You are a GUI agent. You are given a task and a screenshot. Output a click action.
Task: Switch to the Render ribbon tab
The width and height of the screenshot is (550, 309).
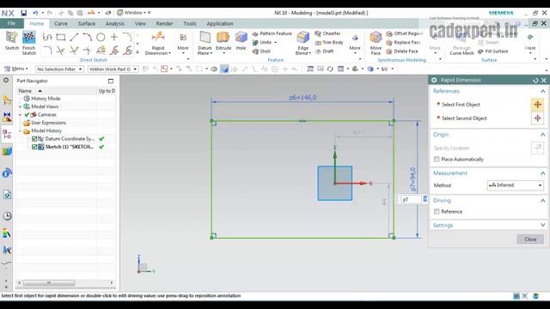(x=164, y=23)
